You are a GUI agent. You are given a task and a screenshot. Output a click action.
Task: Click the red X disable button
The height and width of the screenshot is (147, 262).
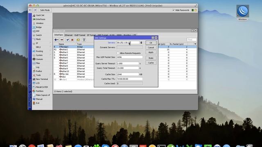[x=72, y=40]
